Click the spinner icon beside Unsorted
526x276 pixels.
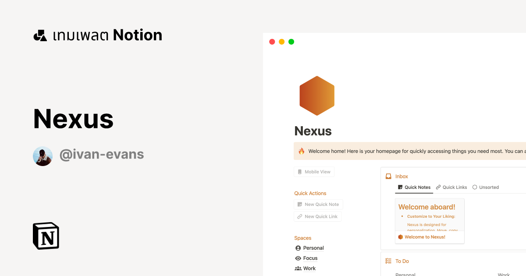[475, 187]
